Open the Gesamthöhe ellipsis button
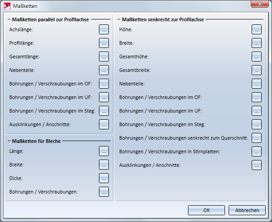This screenshot has height=222, width=272. tap(257, 57)
